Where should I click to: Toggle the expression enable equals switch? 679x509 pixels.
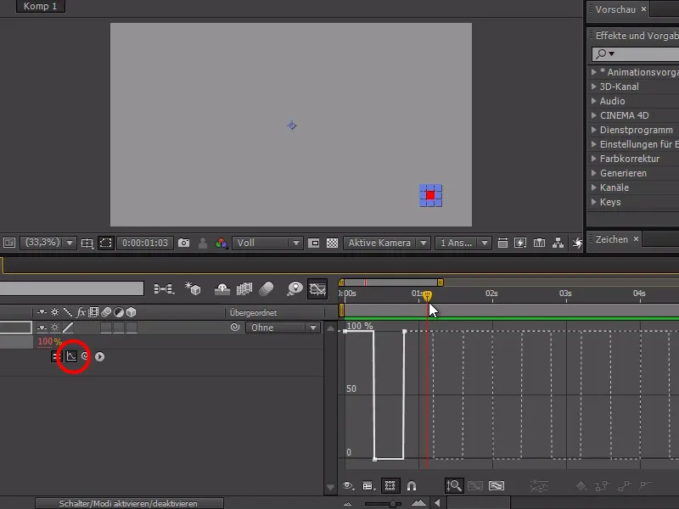tap(56, 356)
